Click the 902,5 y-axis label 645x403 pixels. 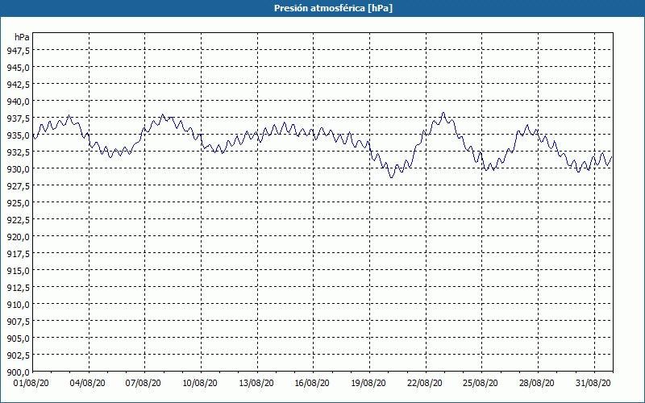(18, 355)
